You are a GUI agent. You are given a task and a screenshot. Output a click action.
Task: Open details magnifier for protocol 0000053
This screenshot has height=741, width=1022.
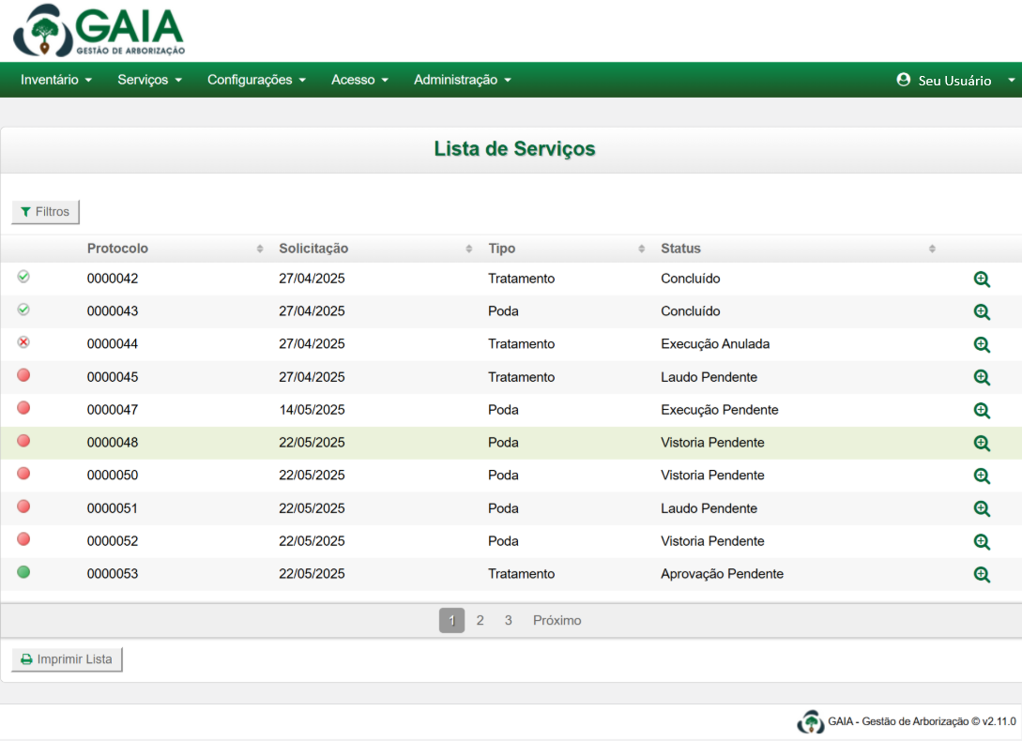coord(982,574)
